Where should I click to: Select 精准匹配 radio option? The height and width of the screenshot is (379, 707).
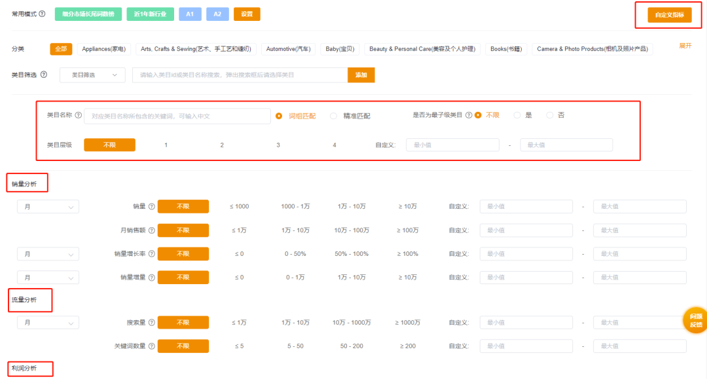point(334,117)
